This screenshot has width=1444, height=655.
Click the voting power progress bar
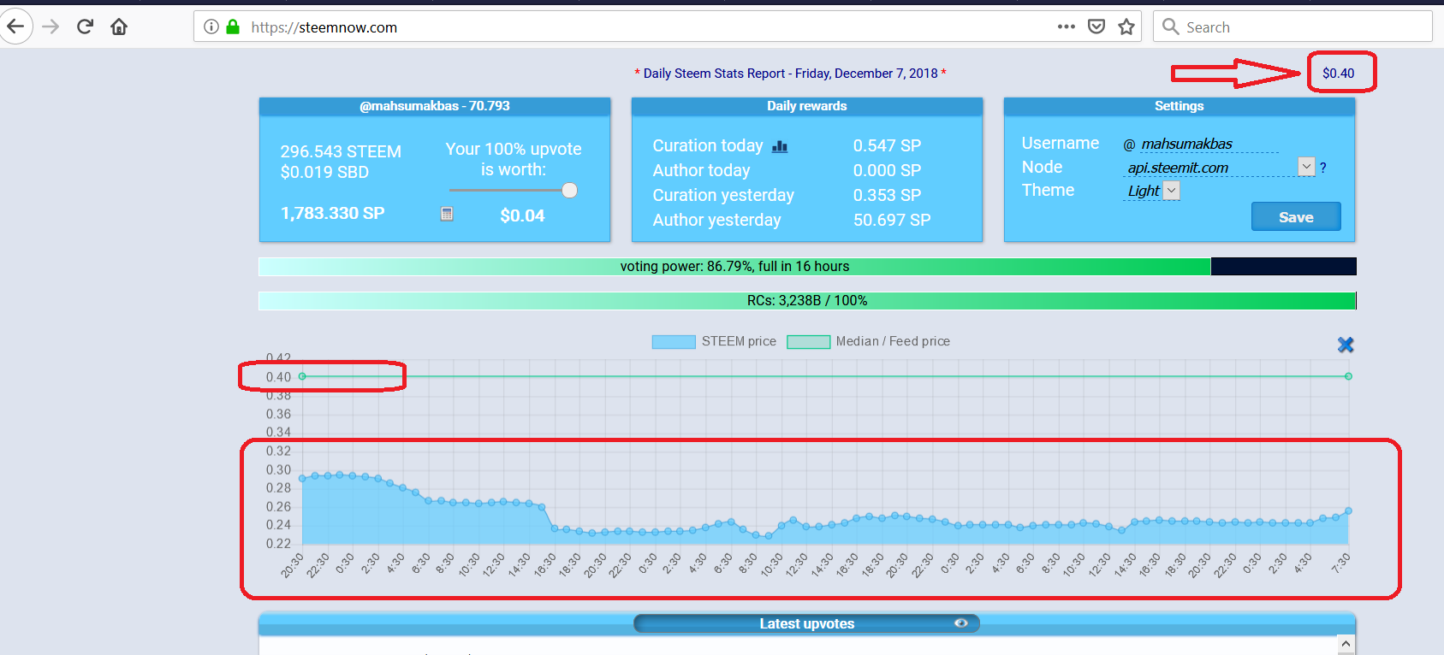[807, 267]
